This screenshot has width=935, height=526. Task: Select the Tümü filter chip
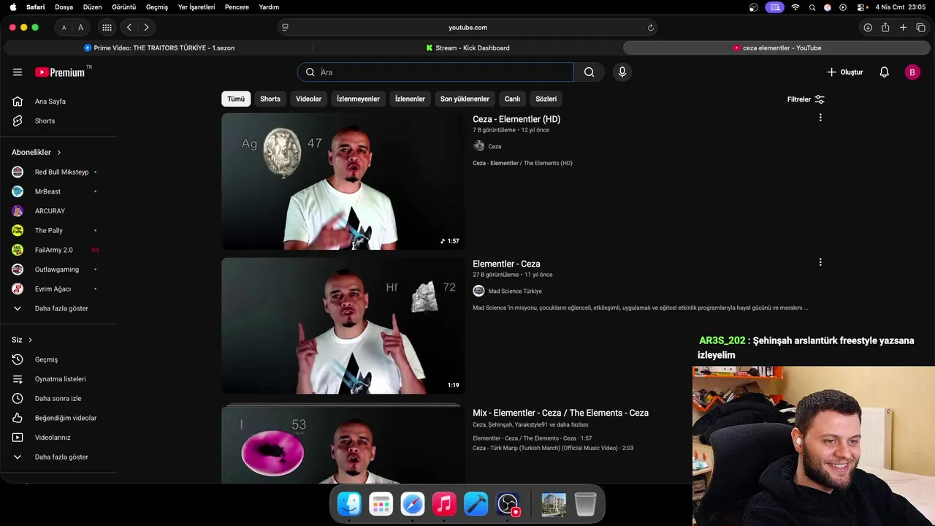point(236,99)
